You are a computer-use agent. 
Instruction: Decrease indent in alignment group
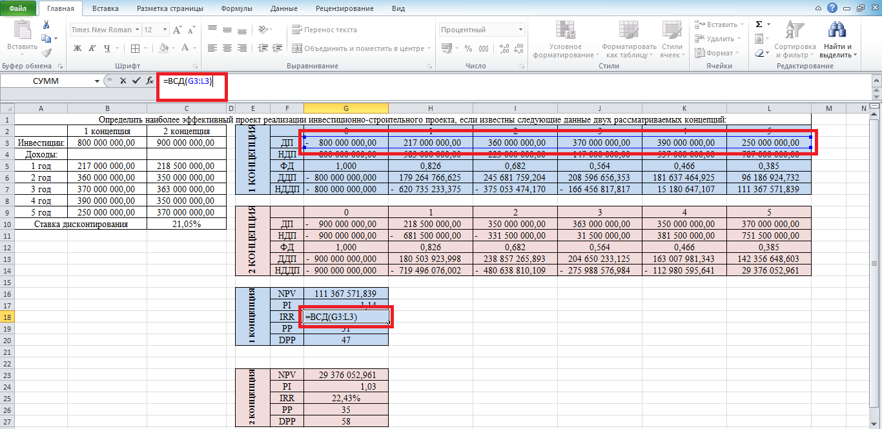pyautogui.click(x=262, y=48)
